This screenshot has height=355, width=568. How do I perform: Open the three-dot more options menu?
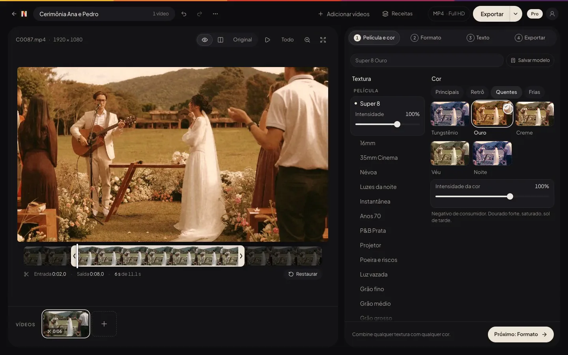coord(215,14)
